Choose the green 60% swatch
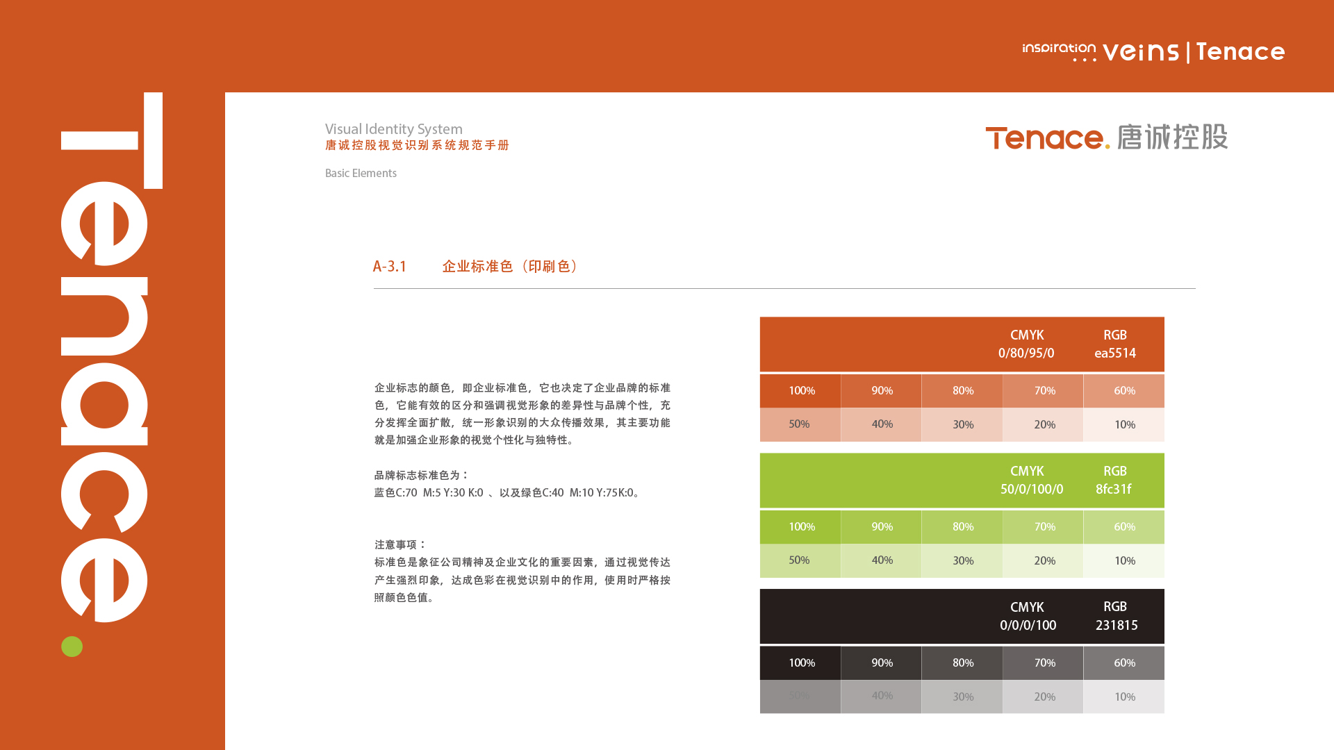 [1124, 527]
